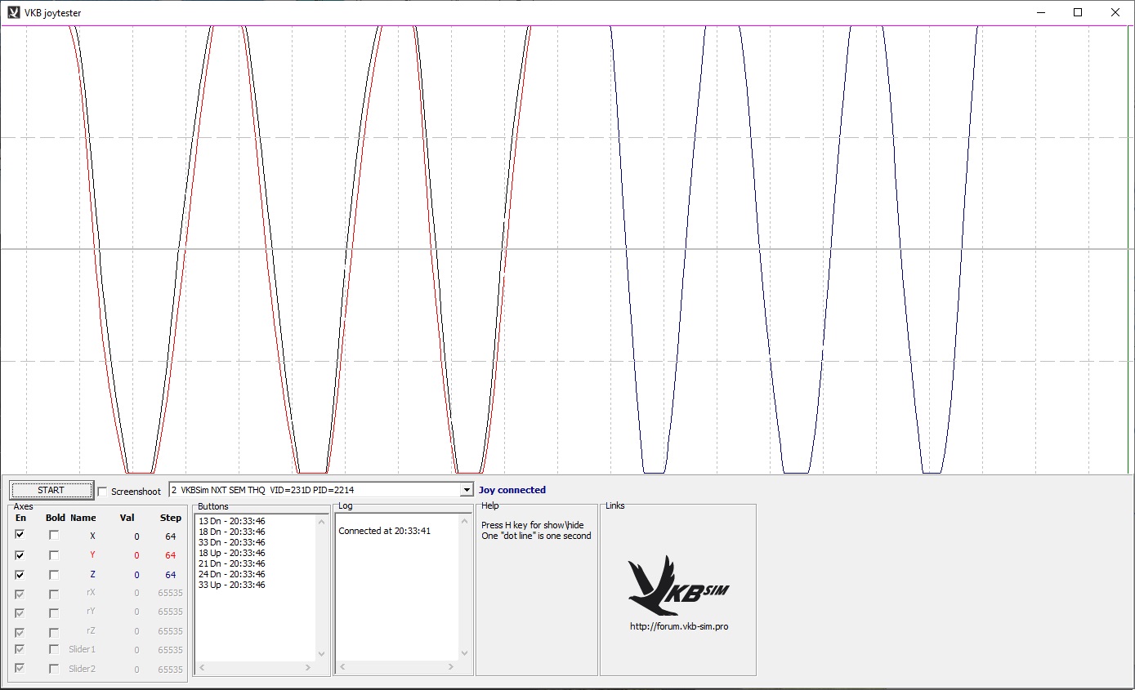Click the Log list scroll-right arrow
Viewport: 1135px width, 690px height.
(451, 667)
